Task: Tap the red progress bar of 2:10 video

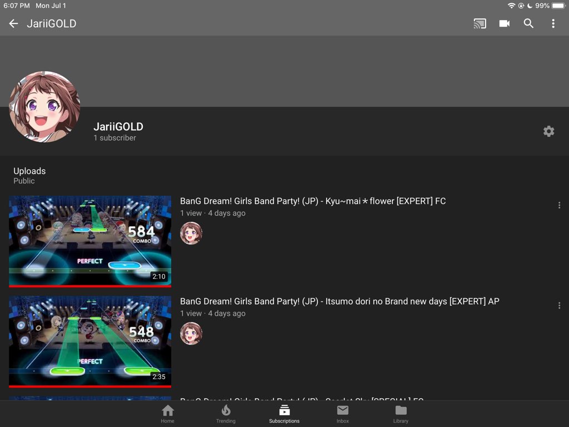Action: click(90, 286)
